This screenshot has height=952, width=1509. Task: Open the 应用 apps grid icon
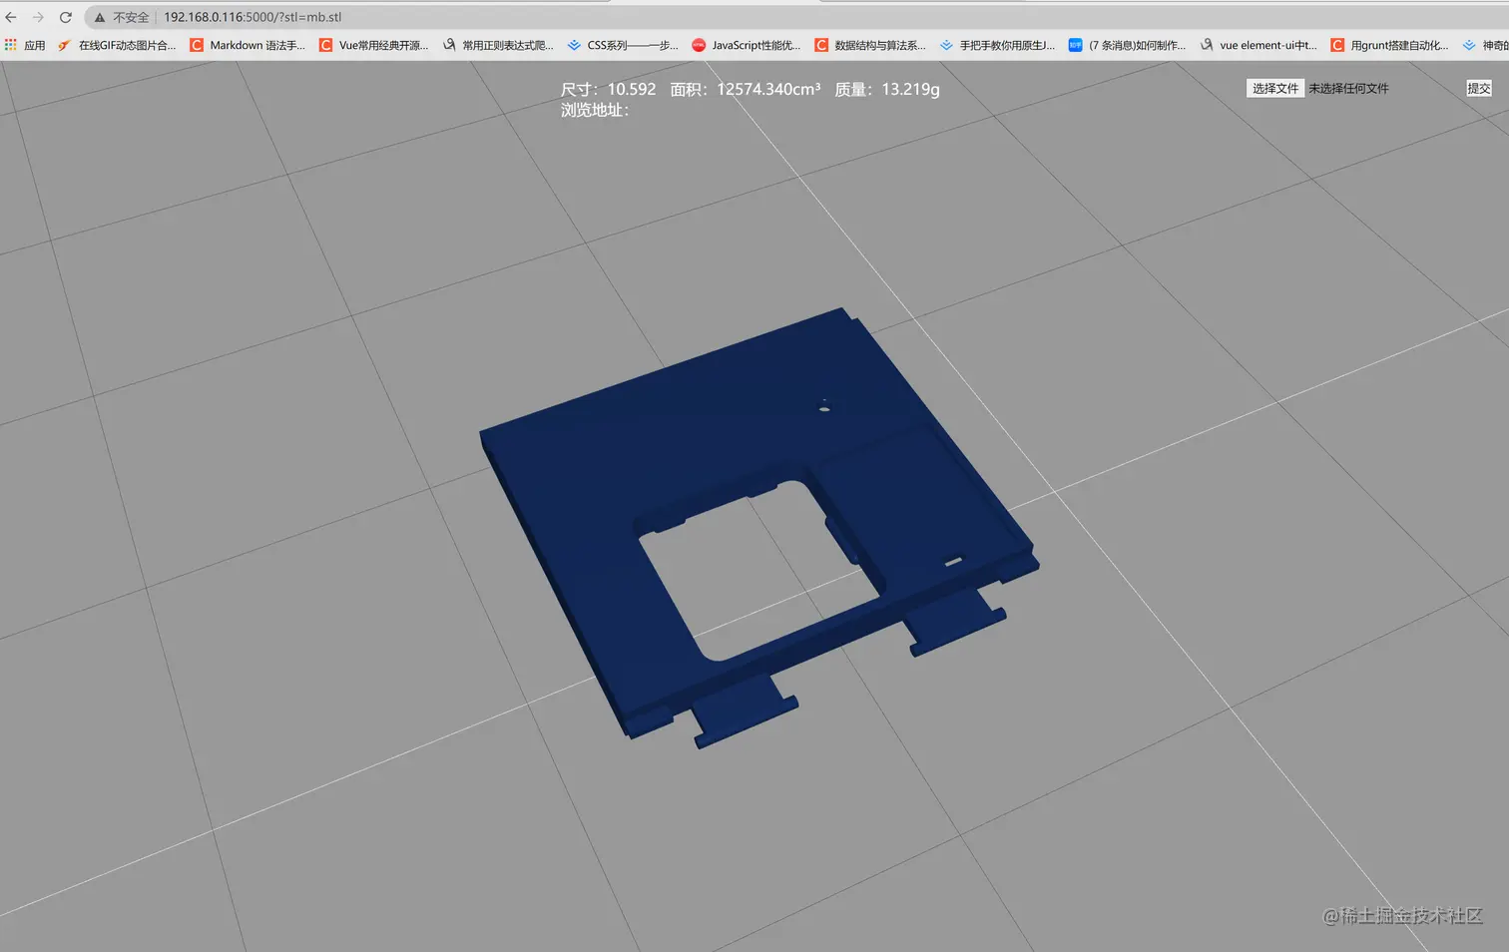tap(11, 44)
